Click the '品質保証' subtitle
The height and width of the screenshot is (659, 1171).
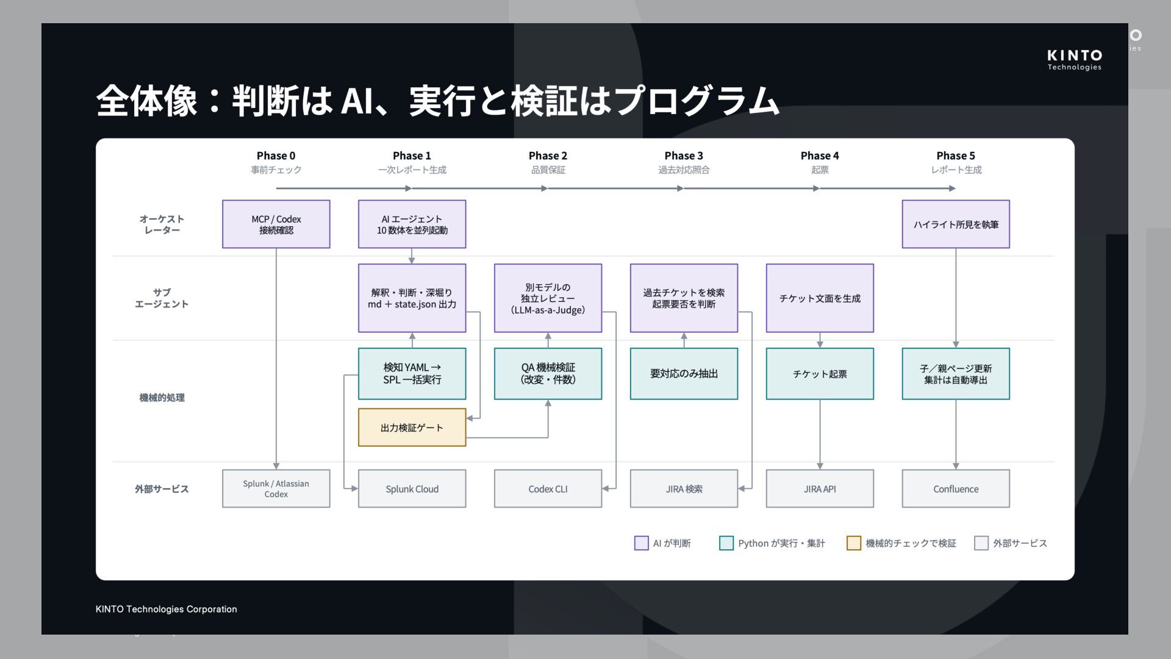coord(548,170)
